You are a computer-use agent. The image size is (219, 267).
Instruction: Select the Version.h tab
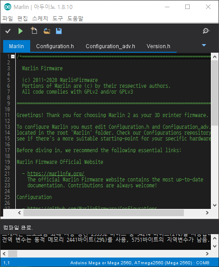point(158,46)
